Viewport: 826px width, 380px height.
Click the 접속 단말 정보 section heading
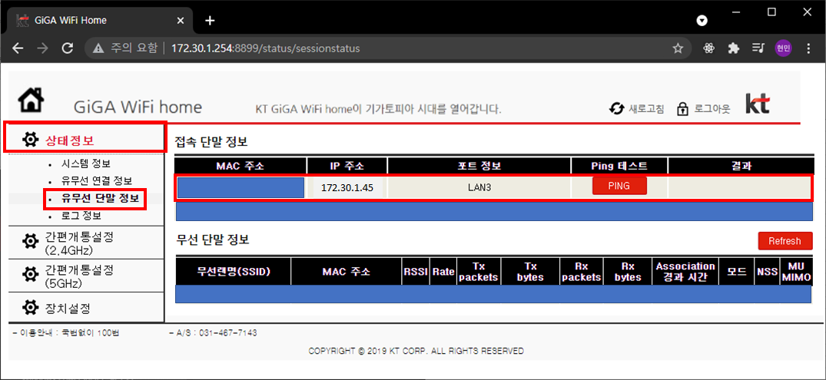coord(211,141)
